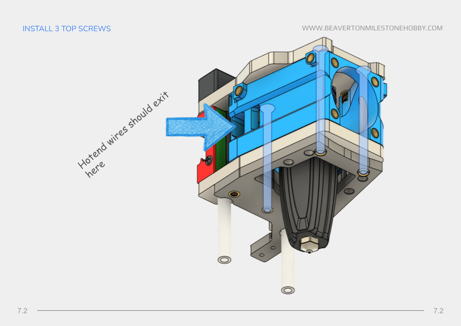Image resolution: width=461 pixels, height=326 pixels.
Task: Click the "INSTALL 3 TOP SCREWS" heading
Action: coord(67,29)
